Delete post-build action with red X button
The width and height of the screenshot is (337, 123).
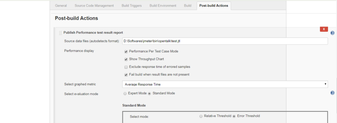point(324,29)
